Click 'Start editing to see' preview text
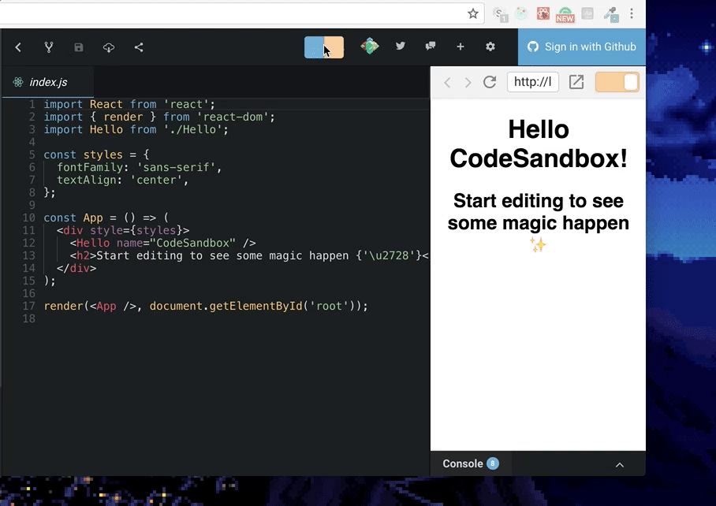The width and height of the screenshot is (716, 506). pyautogui.click(x=539, y=201)
